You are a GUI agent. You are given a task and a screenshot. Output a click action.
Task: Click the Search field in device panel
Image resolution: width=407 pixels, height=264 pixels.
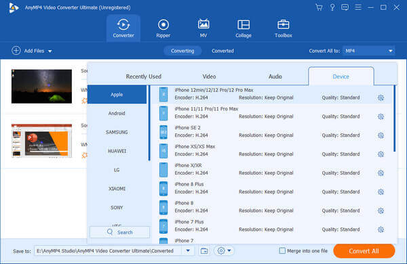[x=119, y=232]
